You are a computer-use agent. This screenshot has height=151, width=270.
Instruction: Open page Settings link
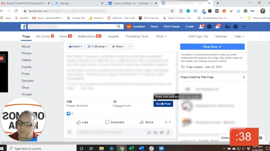(x=221, y=36)
